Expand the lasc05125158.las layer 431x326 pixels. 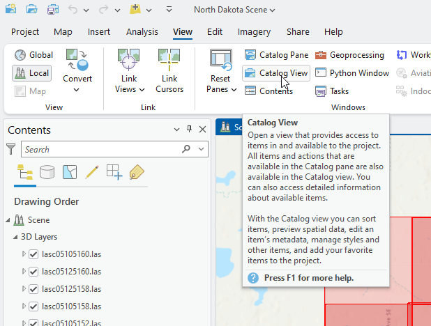(24, 288)
